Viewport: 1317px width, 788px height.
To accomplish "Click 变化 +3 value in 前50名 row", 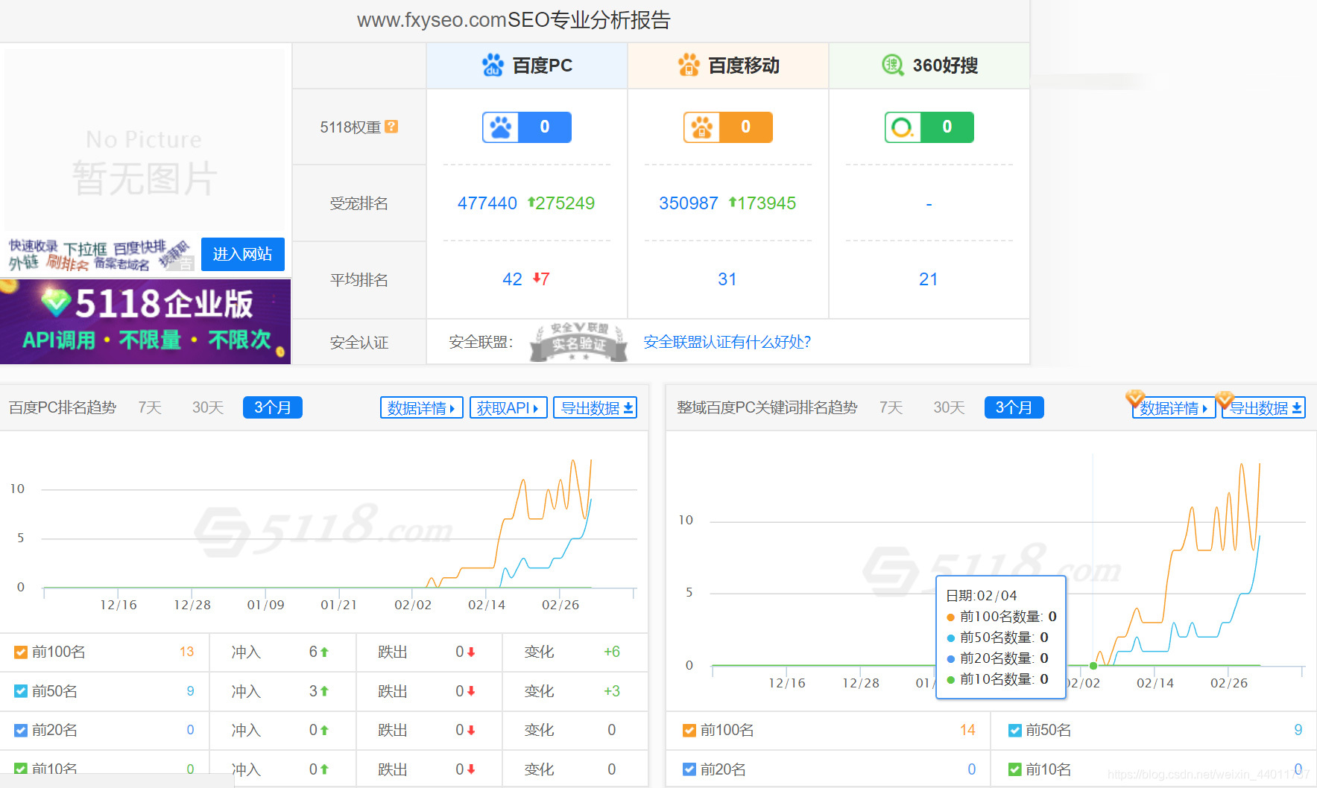I will tap(612, 691).
